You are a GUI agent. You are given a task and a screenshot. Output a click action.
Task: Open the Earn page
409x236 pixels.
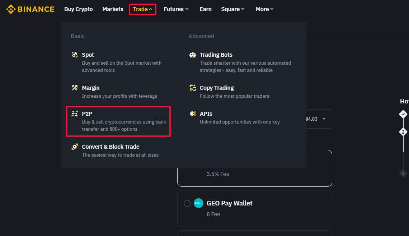(x=206, y=9)
